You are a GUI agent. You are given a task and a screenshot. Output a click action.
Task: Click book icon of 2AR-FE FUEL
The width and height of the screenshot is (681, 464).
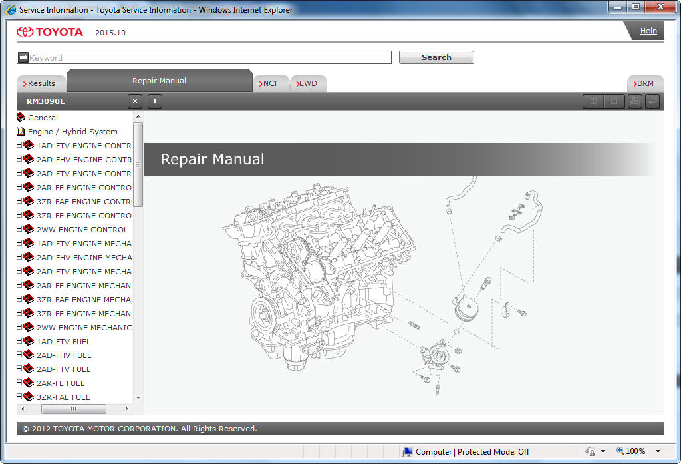tap(29, 383)
